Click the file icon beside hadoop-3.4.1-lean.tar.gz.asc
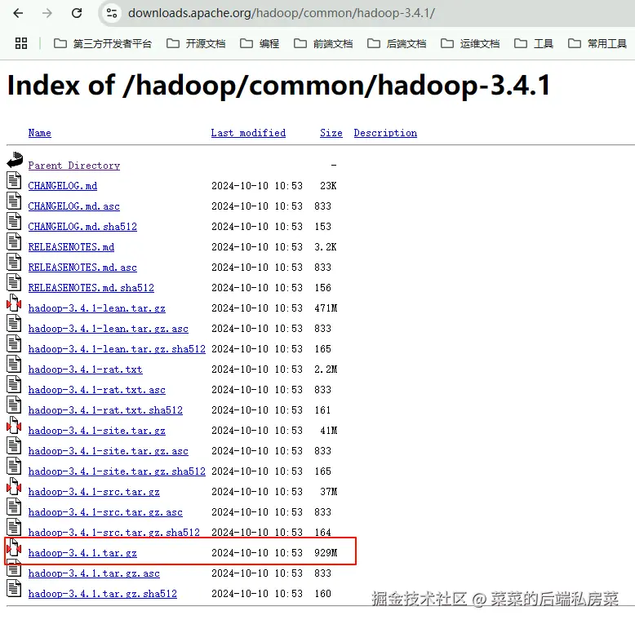 14,323
